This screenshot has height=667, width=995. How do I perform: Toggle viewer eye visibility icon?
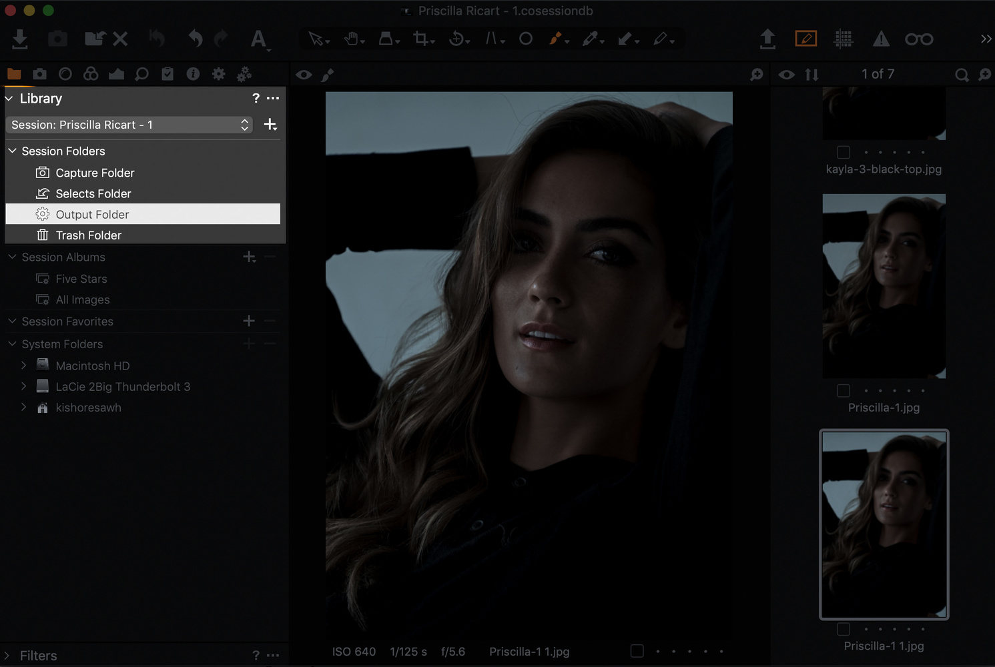coord(304,75)
